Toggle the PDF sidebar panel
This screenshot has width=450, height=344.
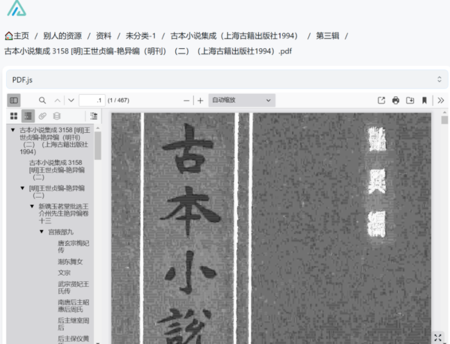click(x=14, y=100)
